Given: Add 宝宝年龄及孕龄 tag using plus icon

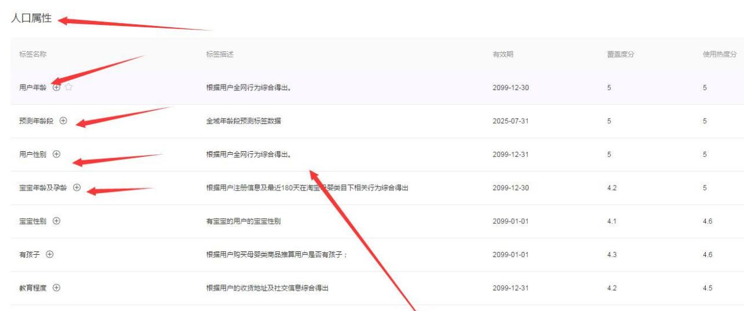Looking at the screenshot, I should coord(77,188).
